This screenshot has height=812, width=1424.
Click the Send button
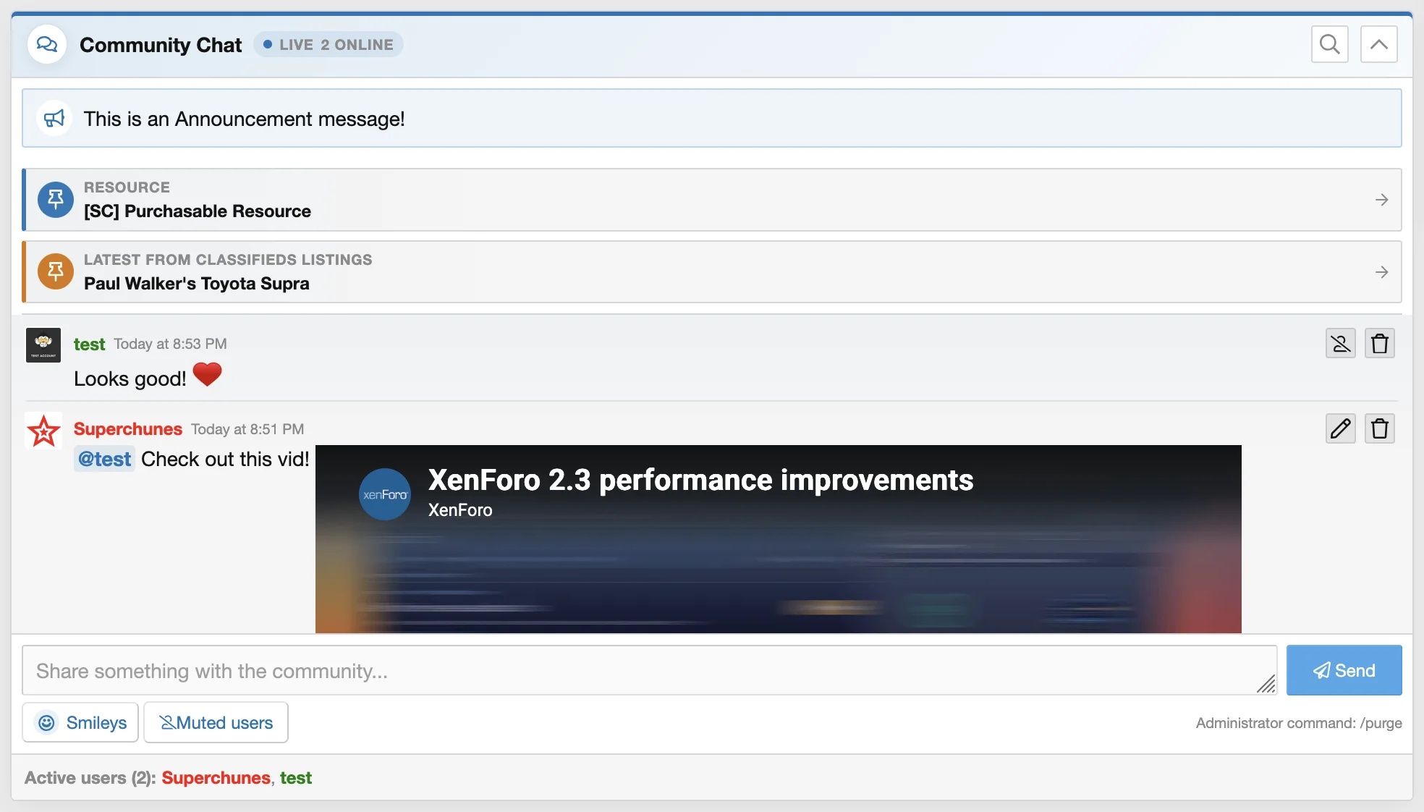(1344, 670)
